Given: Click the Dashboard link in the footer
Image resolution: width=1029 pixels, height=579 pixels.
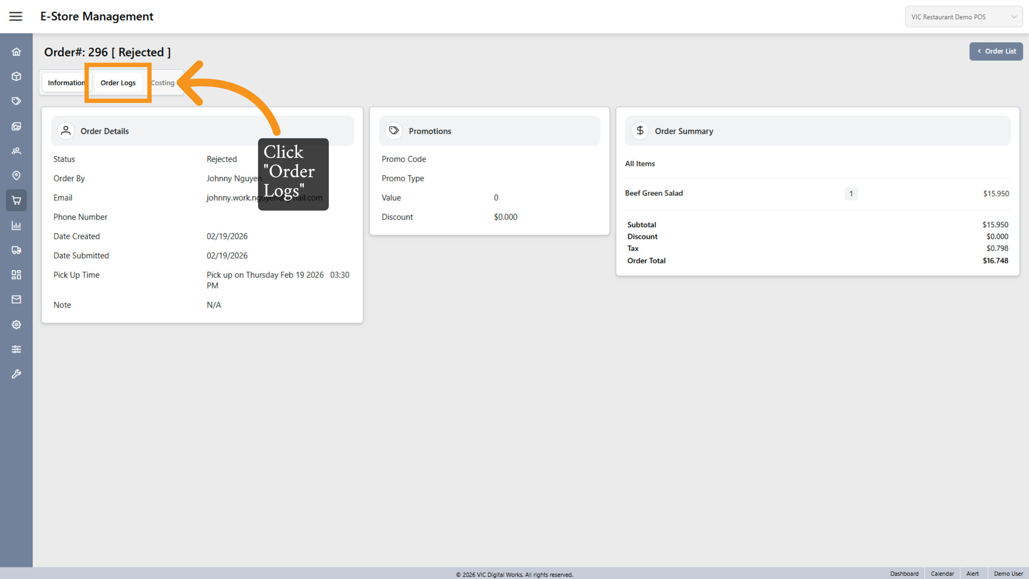Looking at the screenshot, I should point(904,573).
